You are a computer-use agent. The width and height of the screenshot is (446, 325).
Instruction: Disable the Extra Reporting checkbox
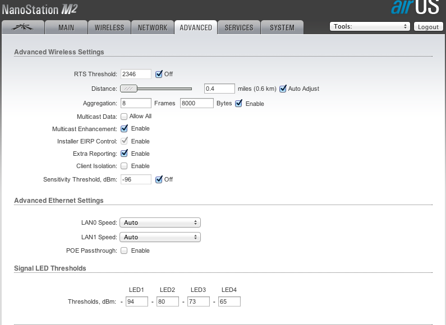(125, 154)
